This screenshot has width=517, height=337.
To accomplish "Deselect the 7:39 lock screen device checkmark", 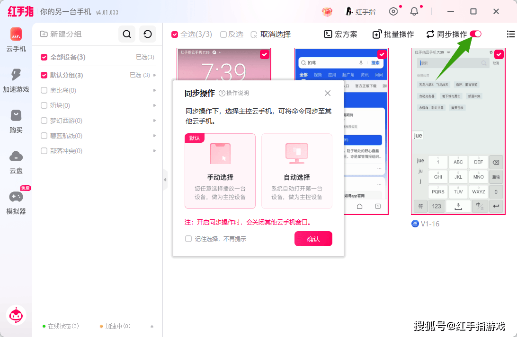I will (x=265, y=54).
